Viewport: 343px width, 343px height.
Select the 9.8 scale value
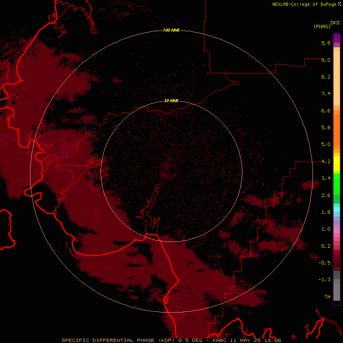click(x=326, y=43)
